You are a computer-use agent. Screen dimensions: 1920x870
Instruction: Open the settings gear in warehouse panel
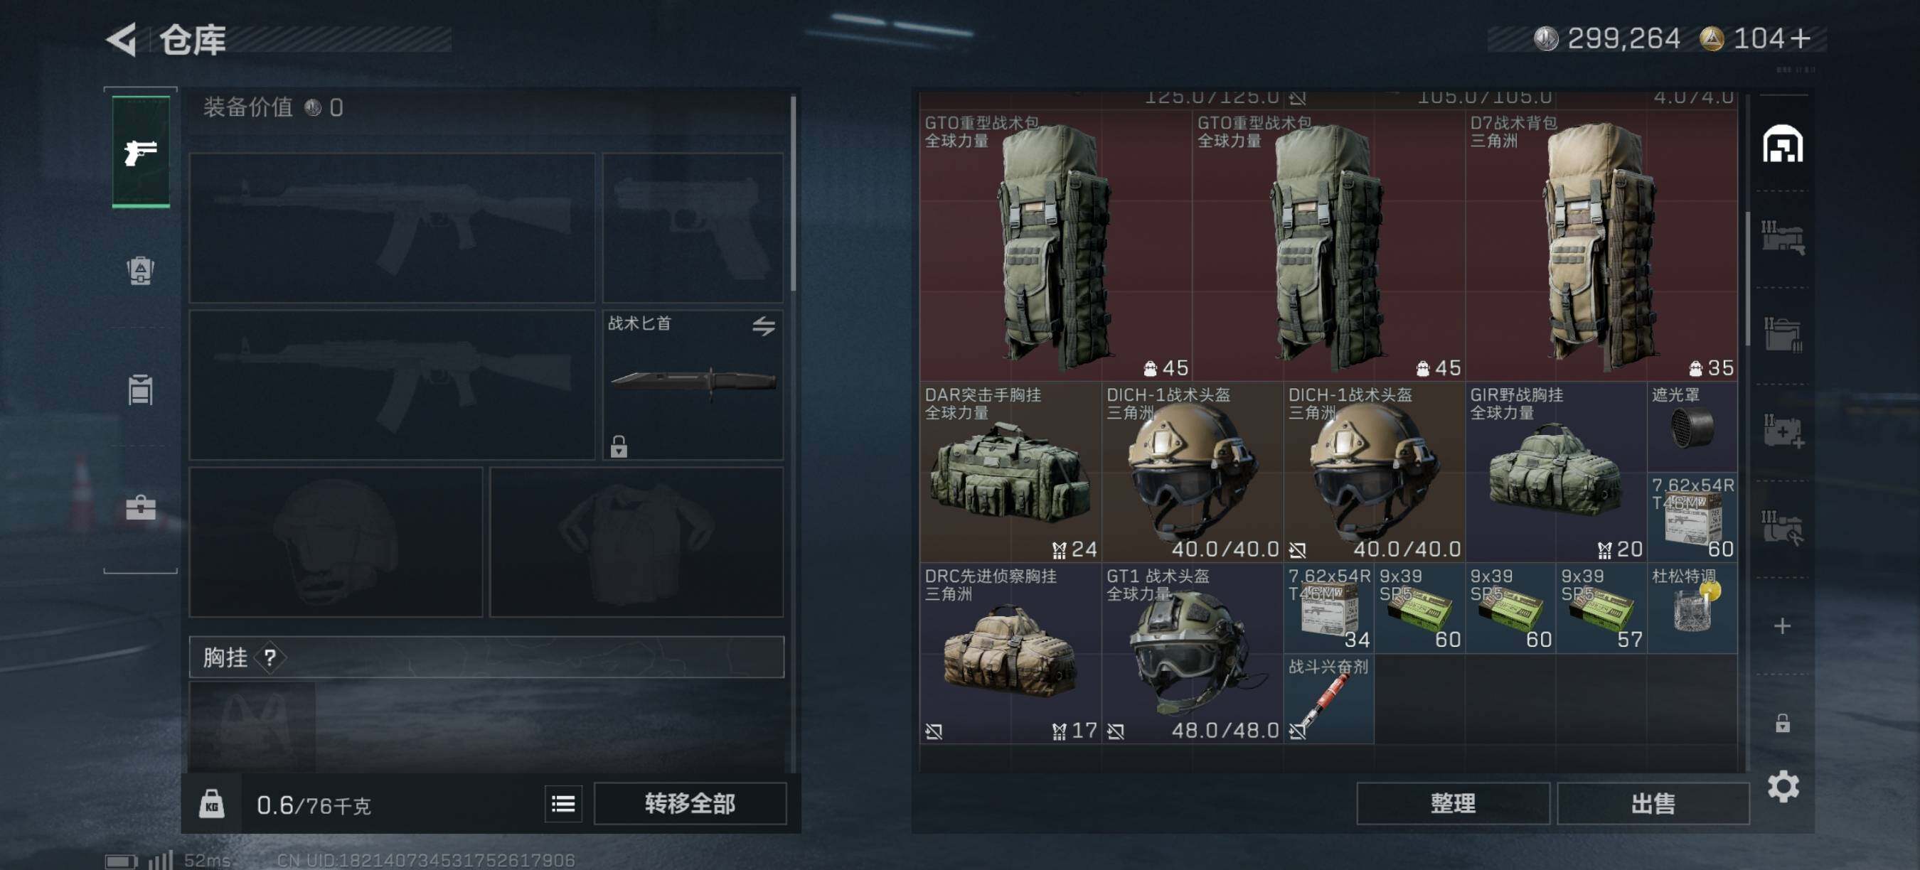tap(1782, 786)
